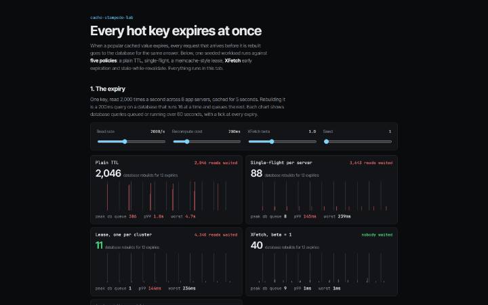Click the Single-flight per server chart title
Image resolution: width=488 pixels, height=305 pixels.
click(281, 163)
